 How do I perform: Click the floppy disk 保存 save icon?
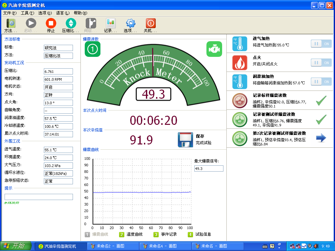(185, 140)
